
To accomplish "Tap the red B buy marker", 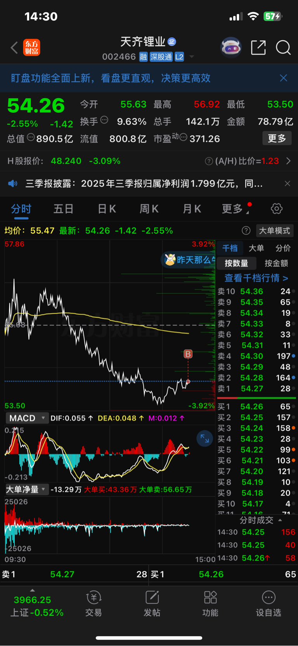I will click(188, 354).
